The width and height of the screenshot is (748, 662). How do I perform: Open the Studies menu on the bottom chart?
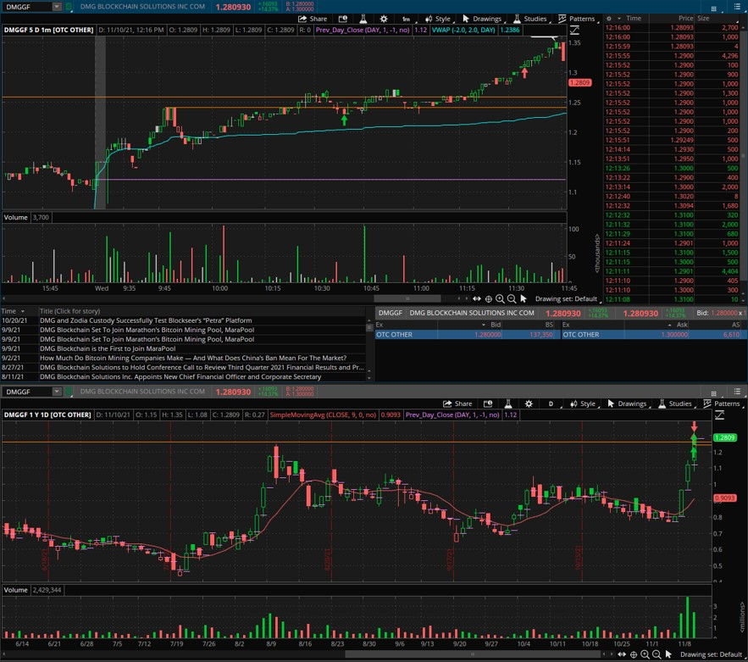674,404
